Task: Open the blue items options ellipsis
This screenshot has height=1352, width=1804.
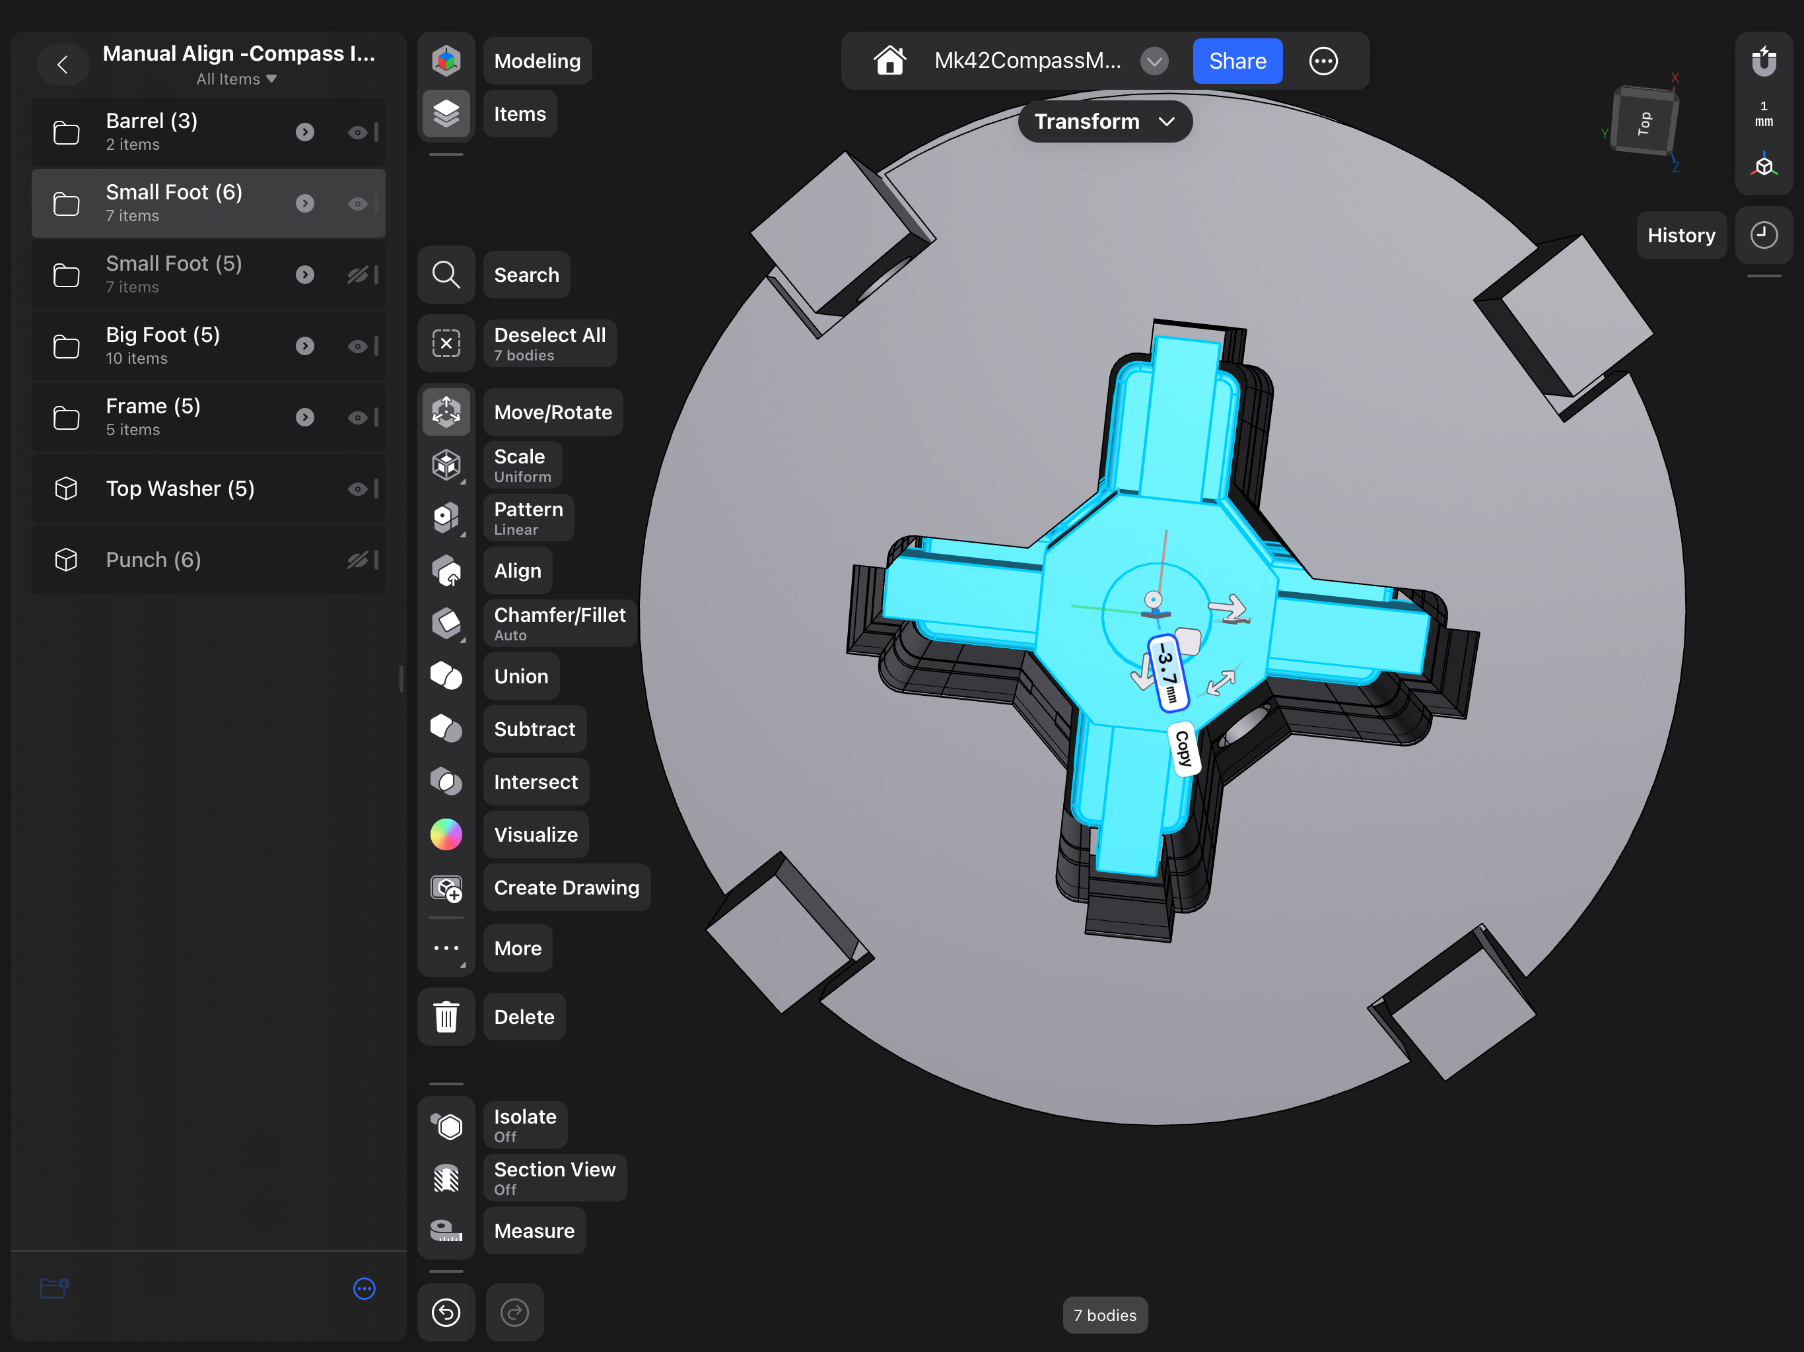Action: (x=364, y=1289)
